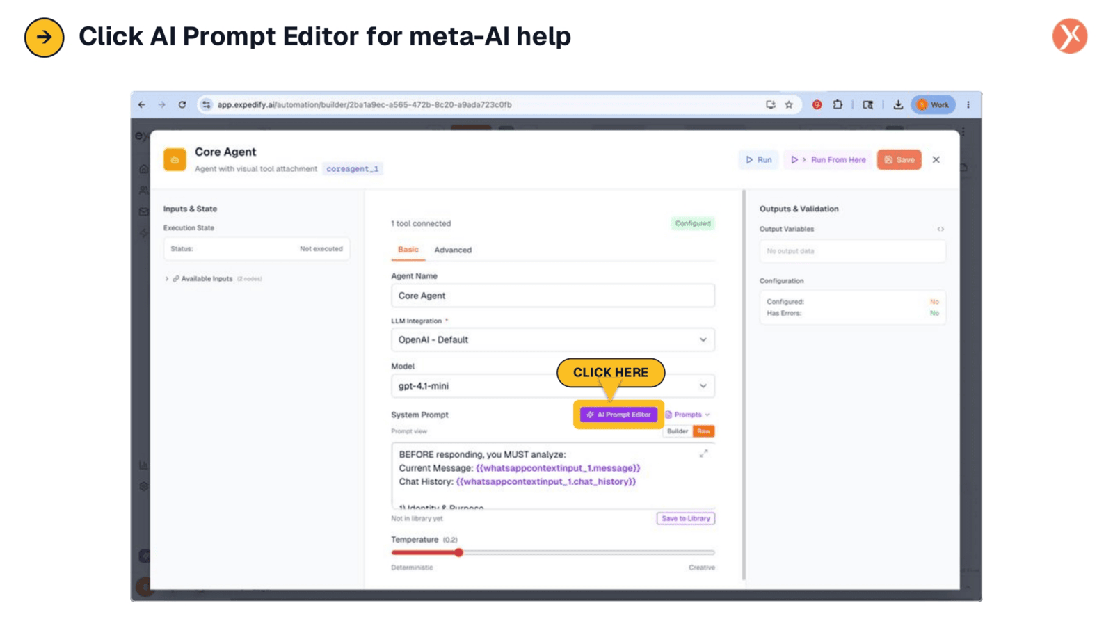
Task: Open the browser extensions puzzle icon
Action: click(x=838, y=104)
